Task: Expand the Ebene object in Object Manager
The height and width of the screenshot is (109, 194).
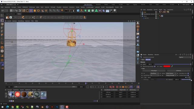Action: [141, 16]
